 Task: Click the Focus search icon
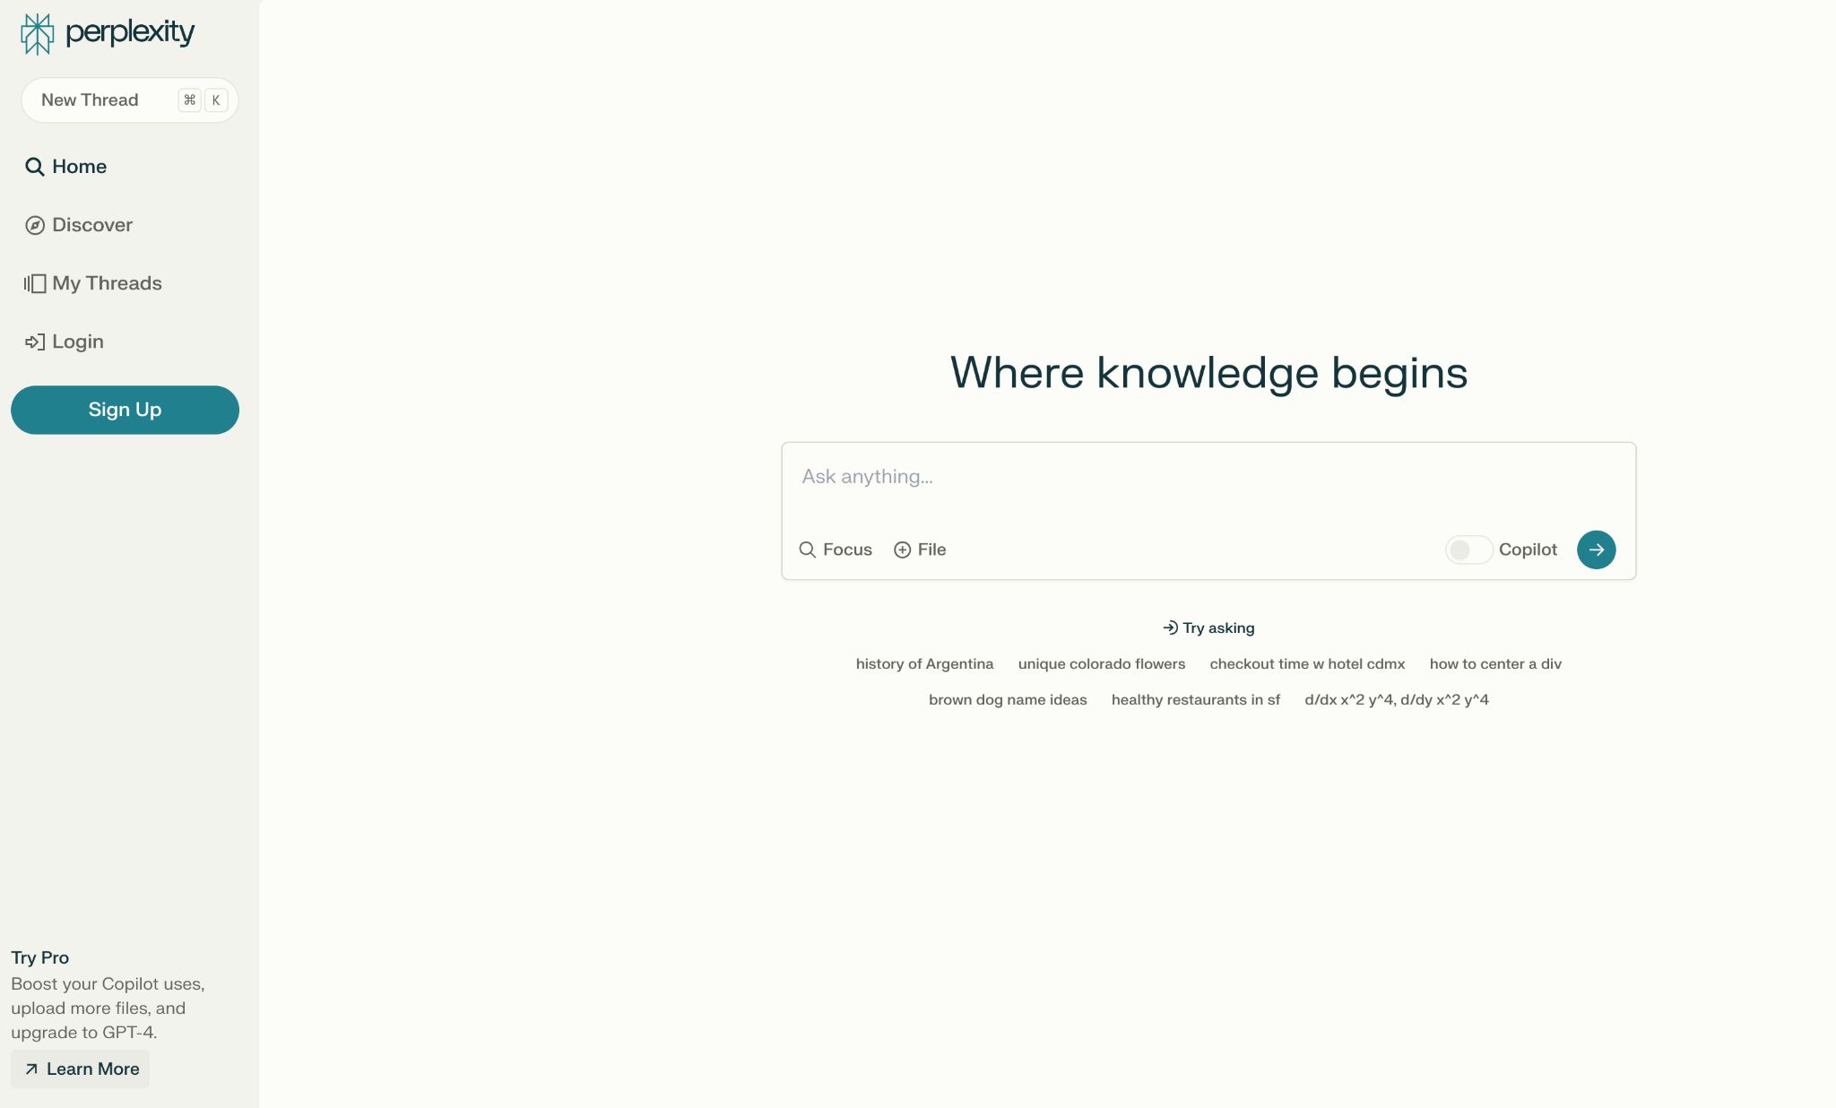point(807,548)
